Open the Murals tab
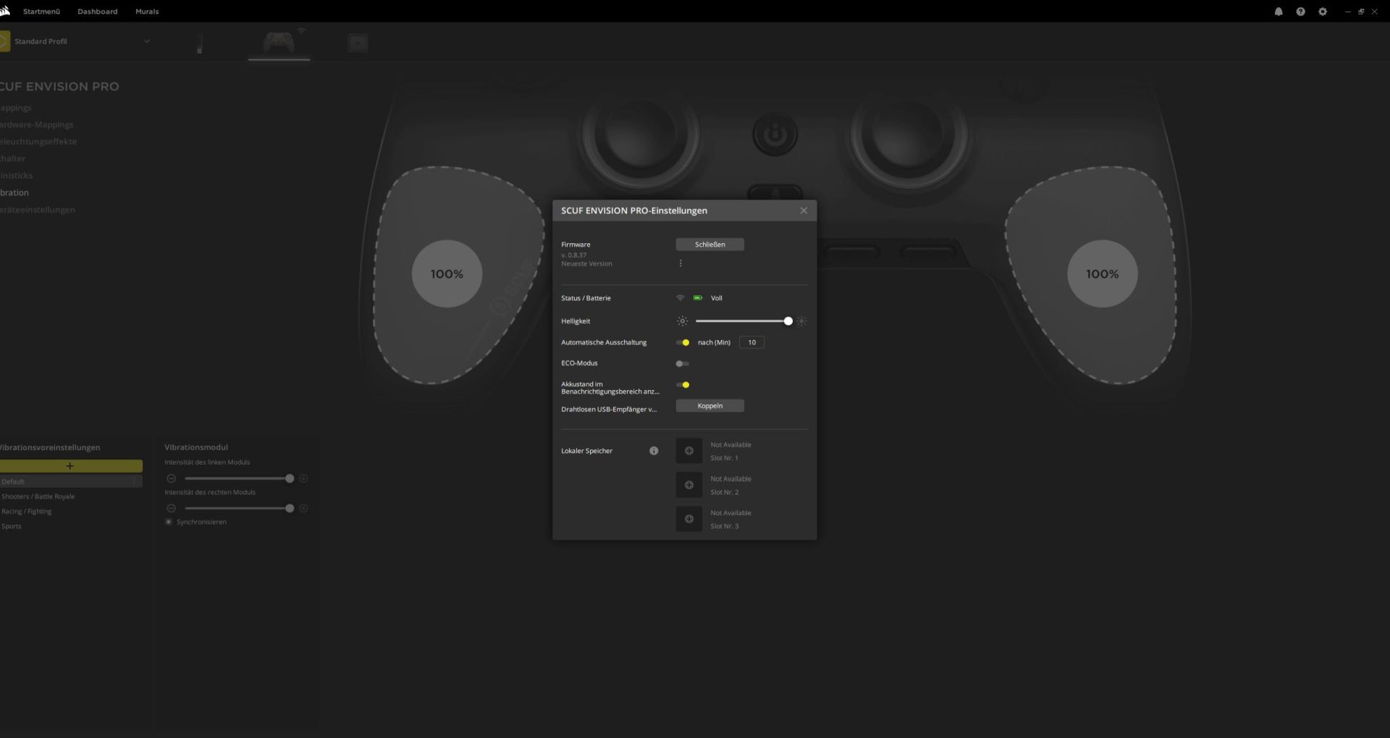 [147, 12]
